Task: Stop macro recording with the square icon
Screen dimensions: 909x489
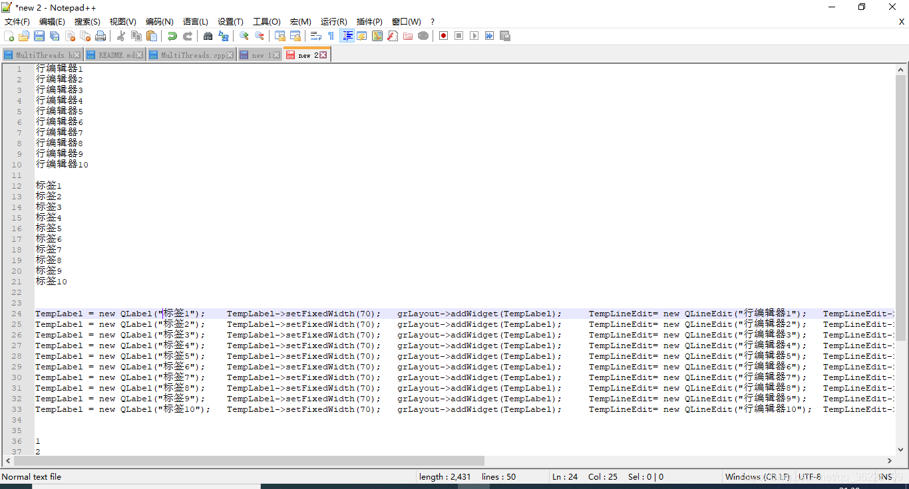Action: pyautogui.click(x=458, y=36)
